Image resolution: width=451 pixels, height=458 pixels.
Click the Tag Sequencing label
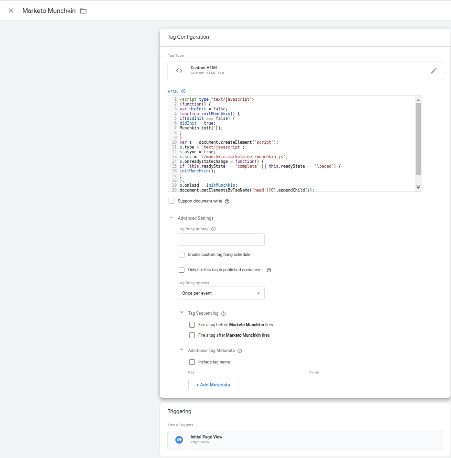203,313
